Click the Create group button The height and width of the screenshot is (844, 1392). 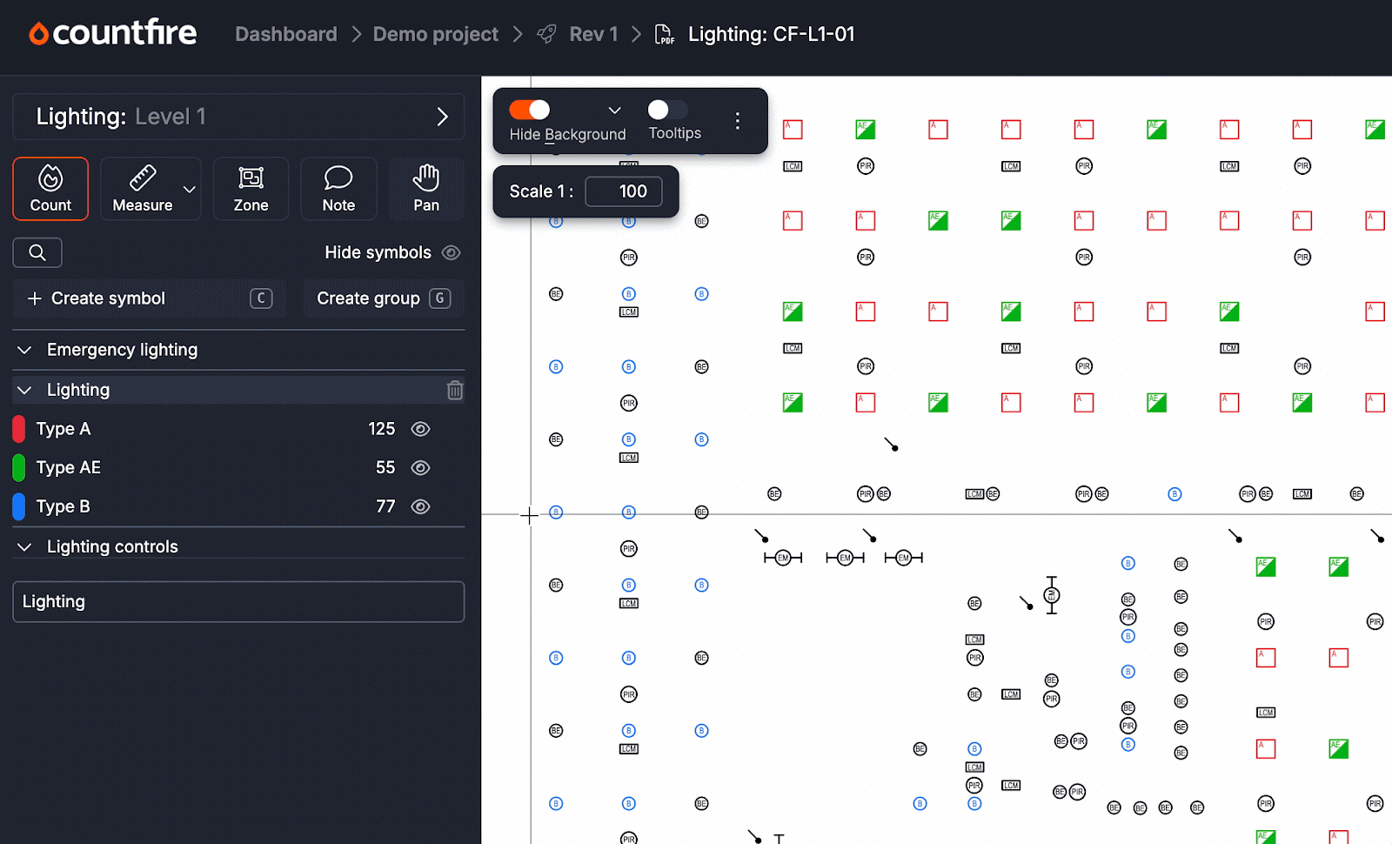384,298
